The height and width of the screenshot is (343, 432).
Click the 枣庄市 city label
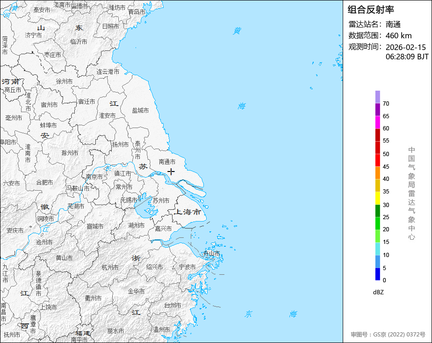click(52, 55)
